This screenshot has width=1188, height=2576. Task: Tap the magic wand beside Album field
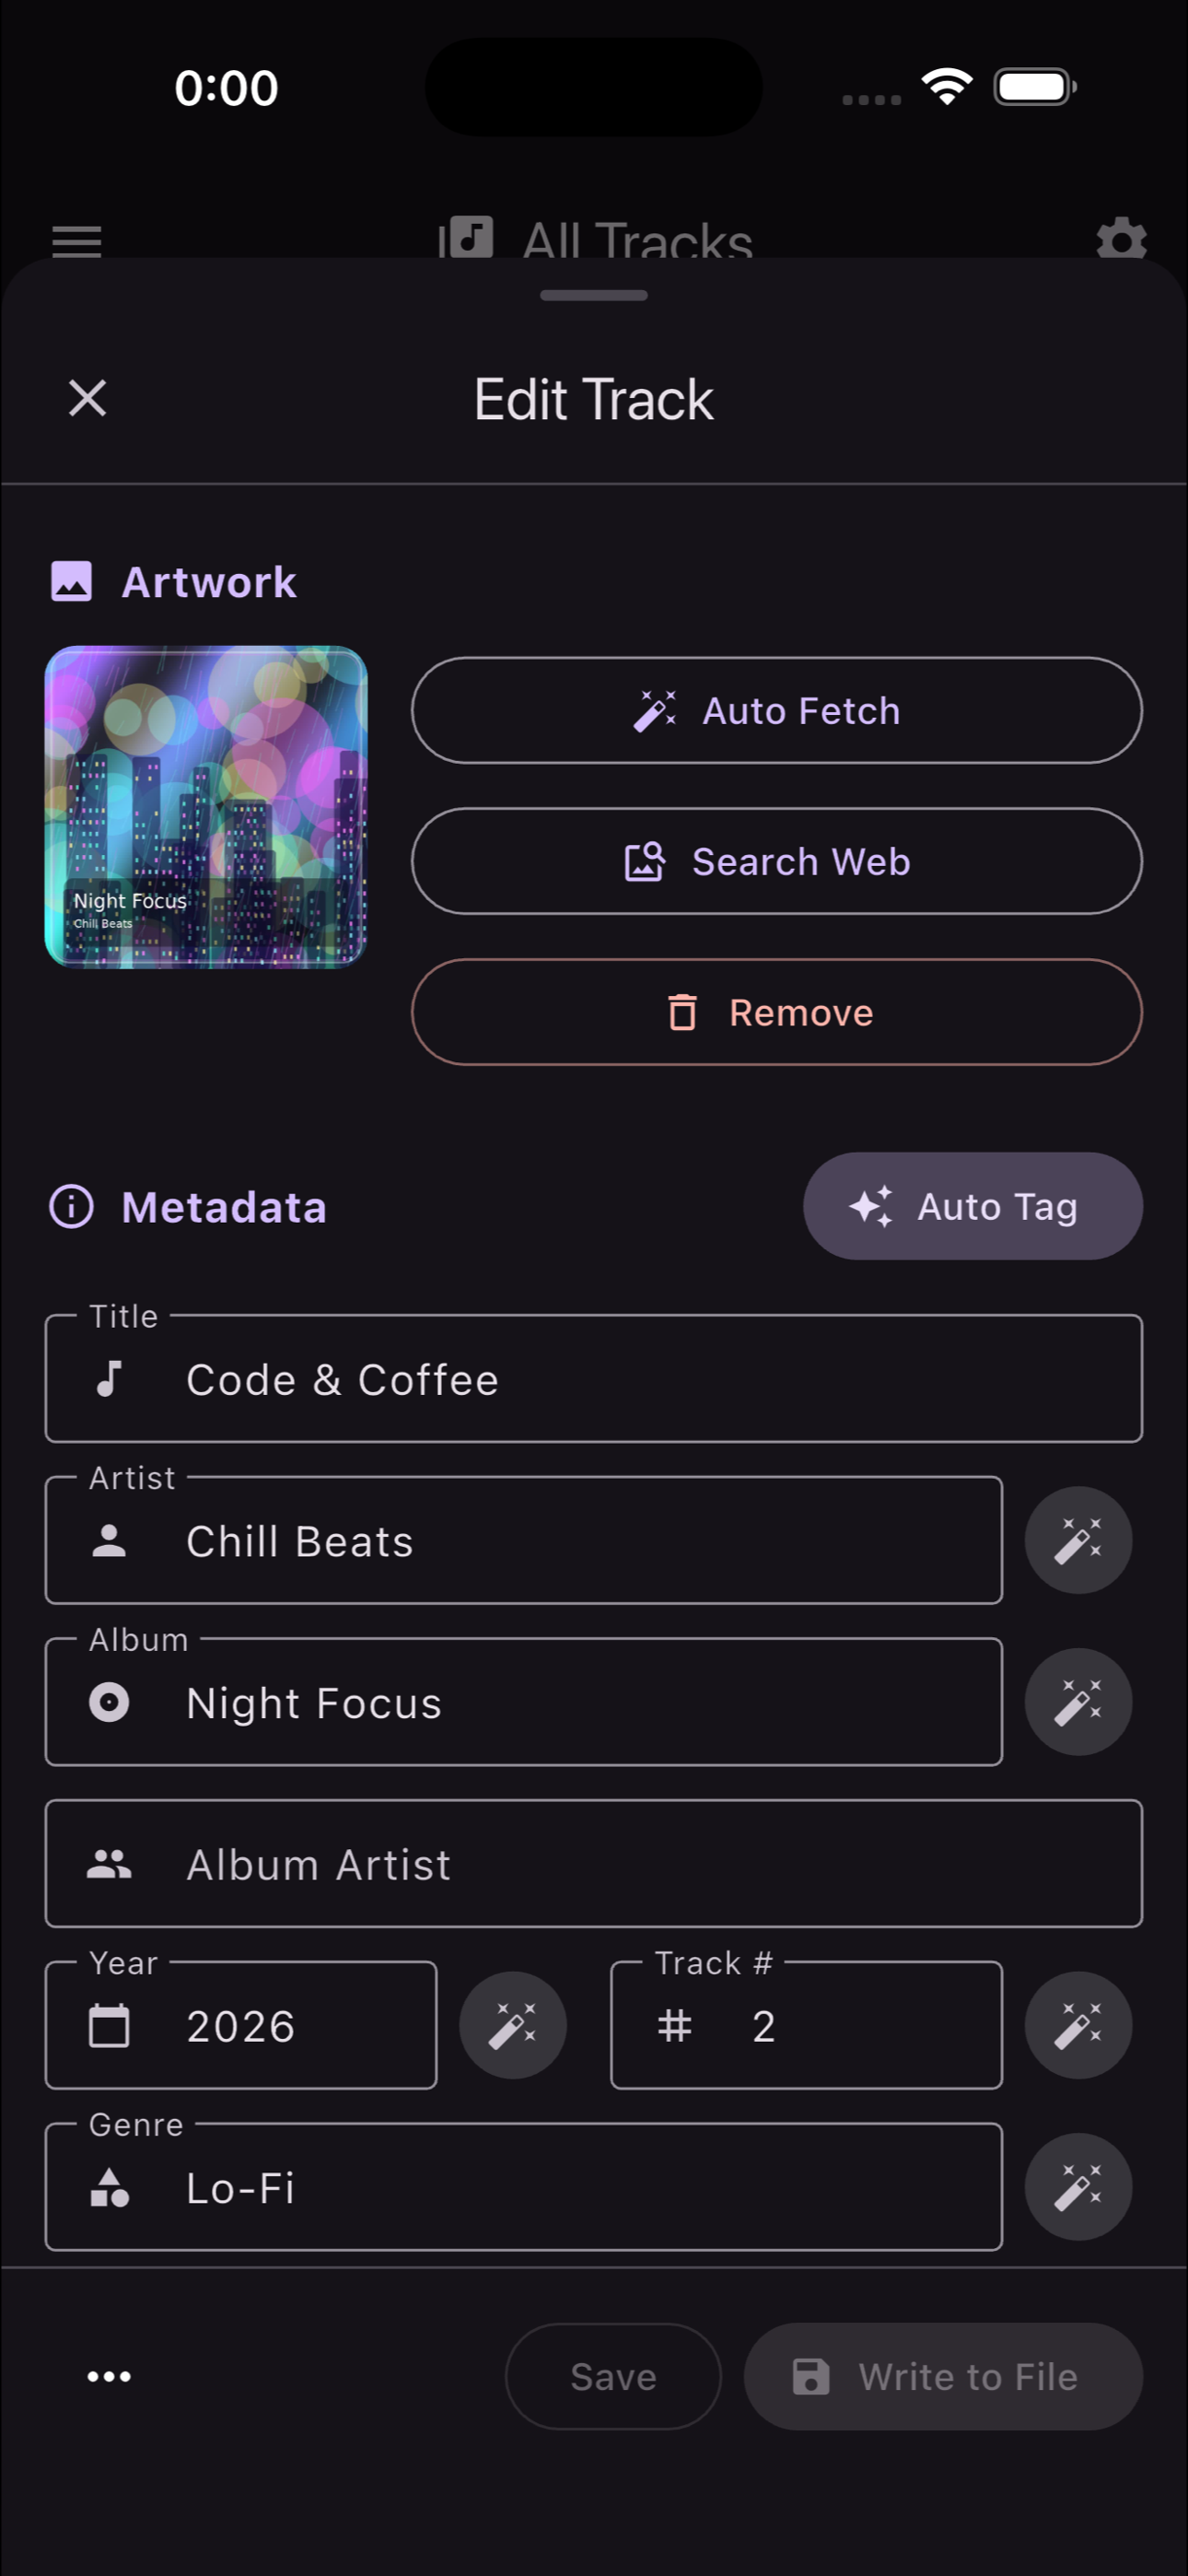tap(1078, 1702)
